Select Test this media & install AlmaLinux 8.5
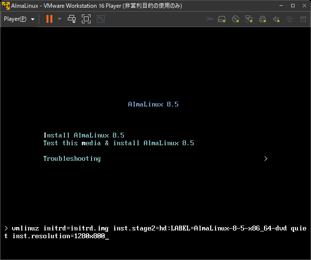The image size is (311, 260). coord(119,143)
